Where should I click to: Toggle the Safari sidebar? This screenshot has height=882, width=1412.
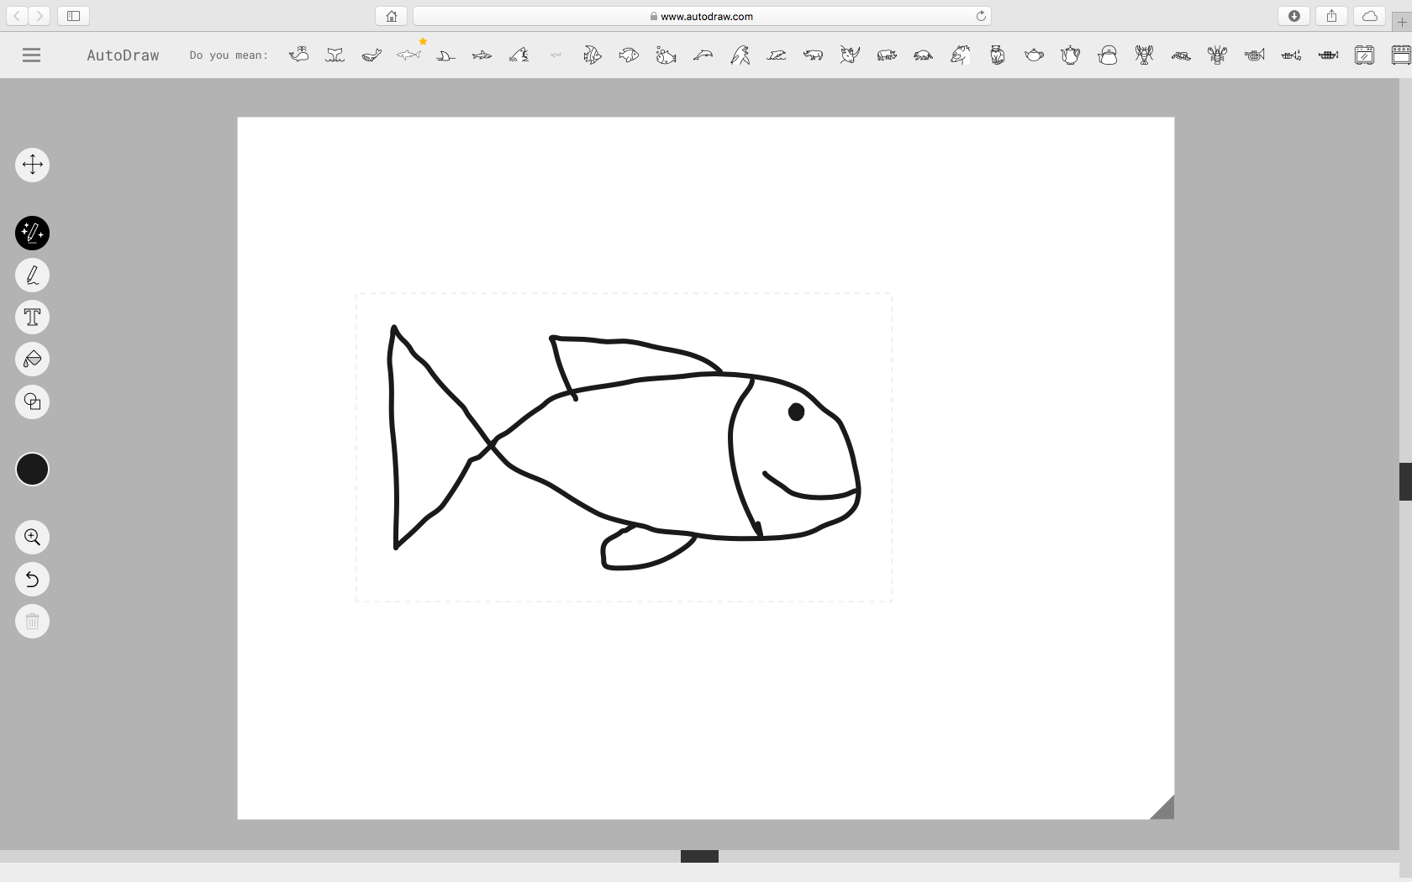click(73, 15)
